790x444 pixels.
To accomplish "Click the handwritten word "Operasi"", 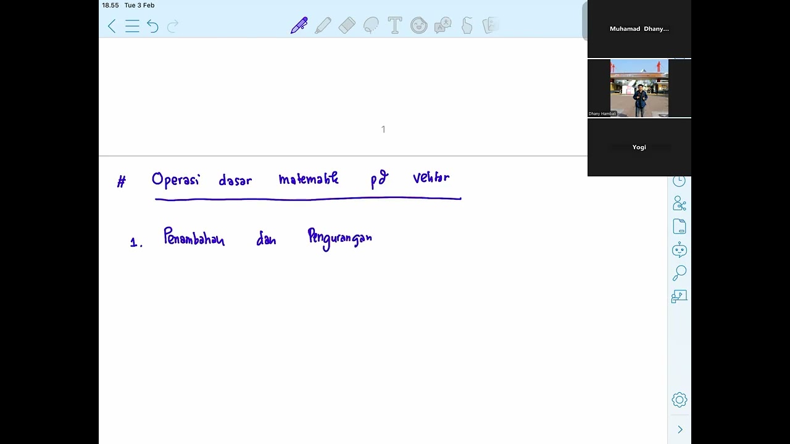I will [176, 179].
